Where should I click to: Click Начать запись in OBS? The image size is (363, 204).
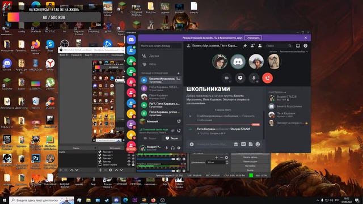(x=250, y=157)
